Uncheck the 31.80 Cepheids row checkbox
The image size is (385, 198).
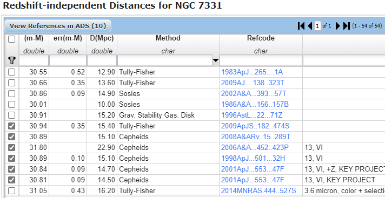tap(11, 147)
